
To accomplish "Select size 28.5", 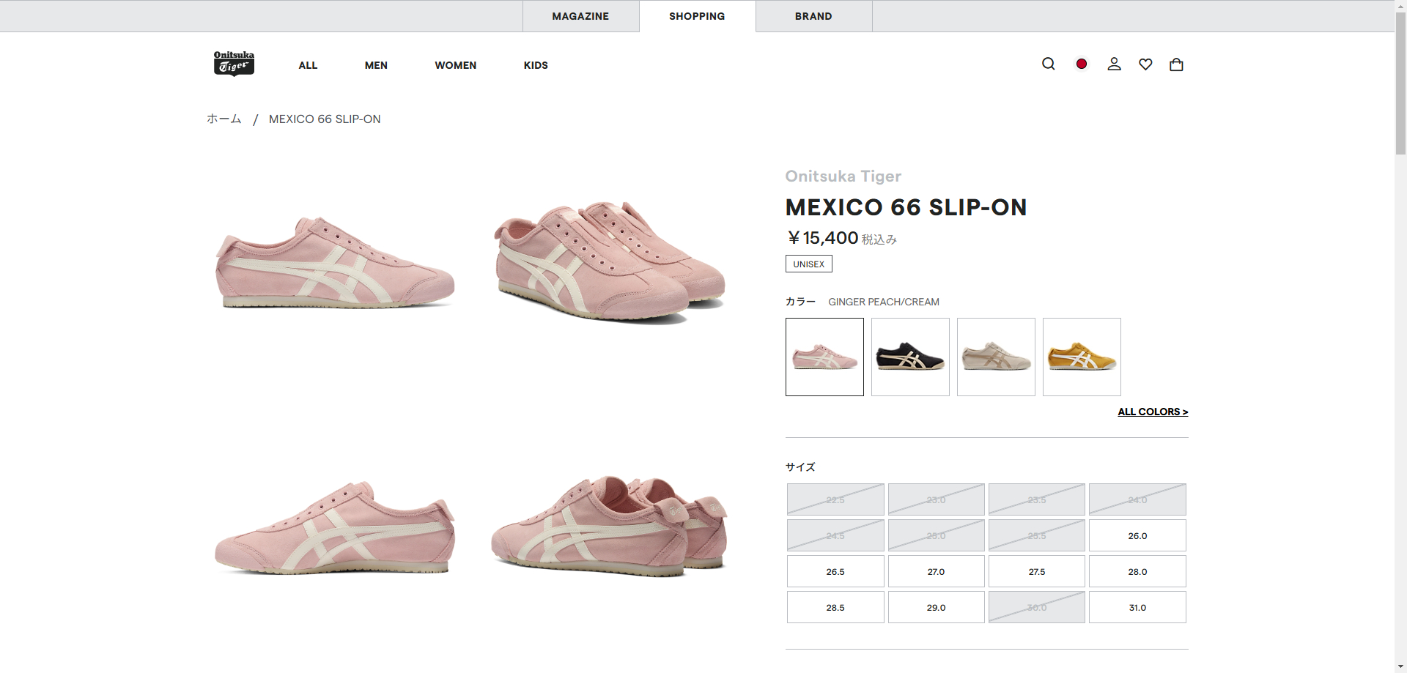I will pos(835,607).
